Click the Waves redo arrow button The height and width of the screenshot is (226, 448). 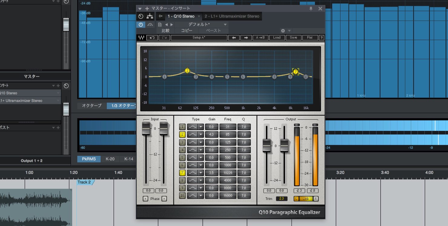tap(164, 38)
